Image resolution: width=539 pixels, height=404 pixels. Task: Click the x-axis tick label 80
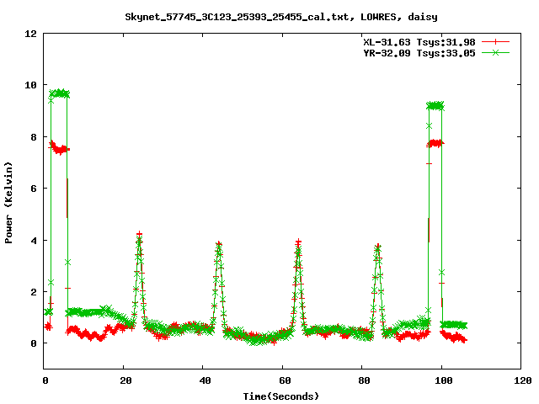click(364, 380)
